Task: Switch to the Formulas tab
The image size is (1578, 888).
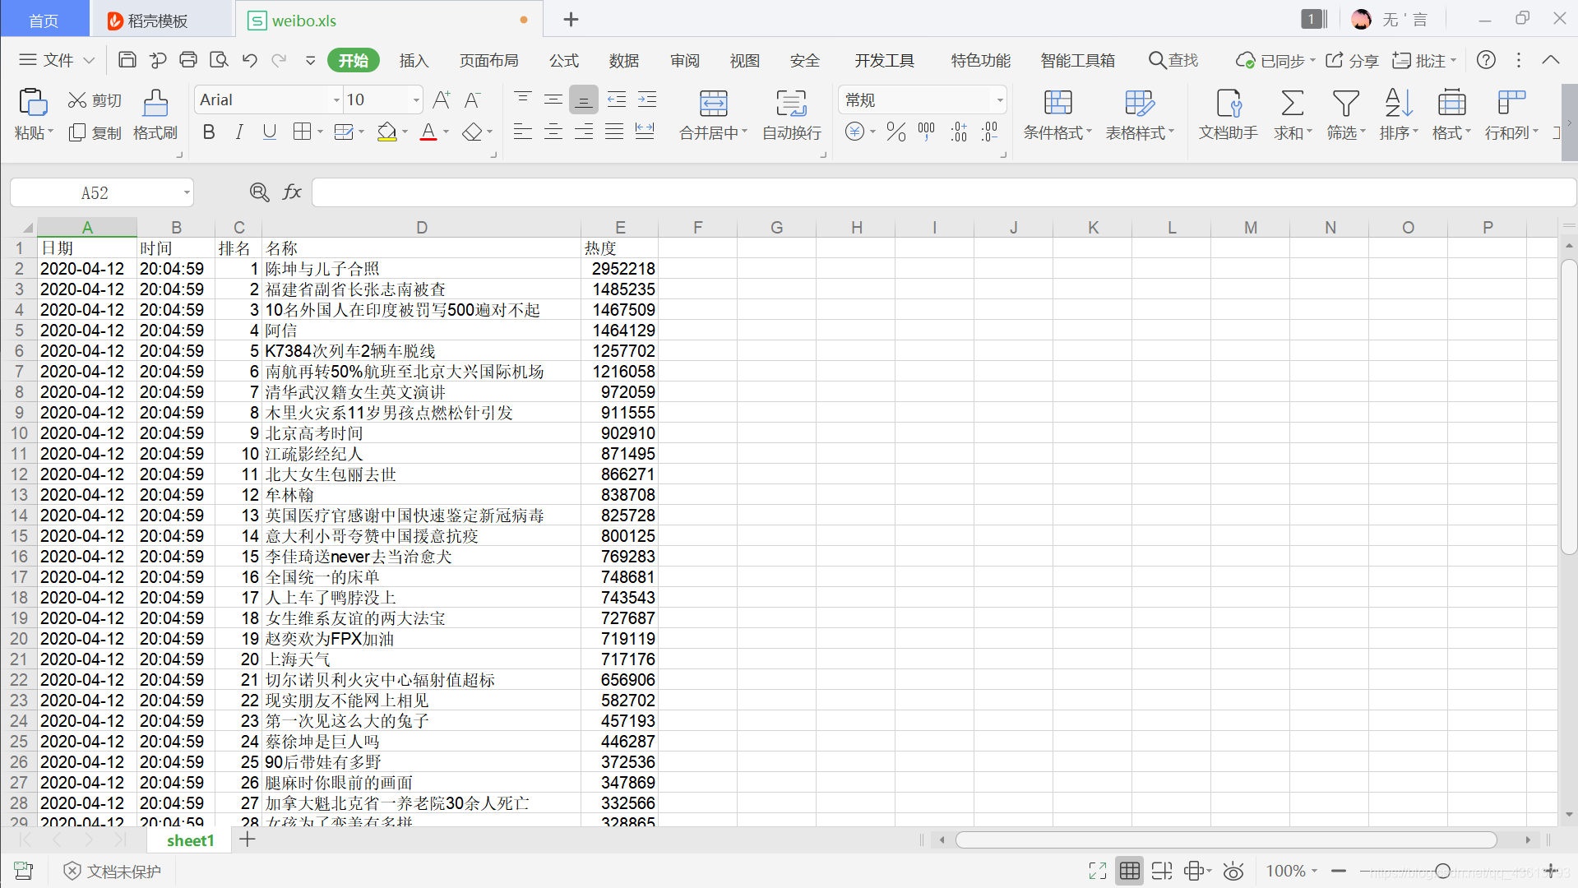Action: [x=564, y=60]
